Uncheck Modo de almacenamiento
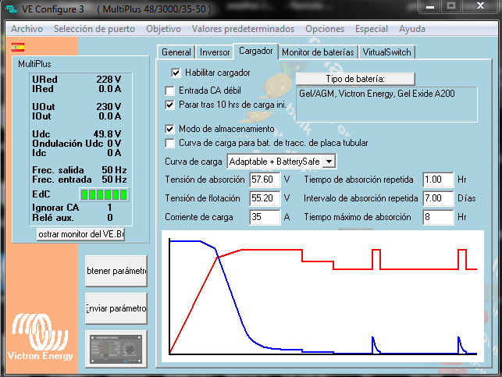This screenshot has width=502, height=377. point(169,129)
